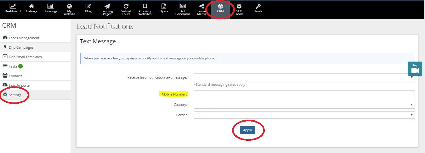Open Property Websites tablet icon
Viewport: 425px width, 153px height.
coord(145,6)
